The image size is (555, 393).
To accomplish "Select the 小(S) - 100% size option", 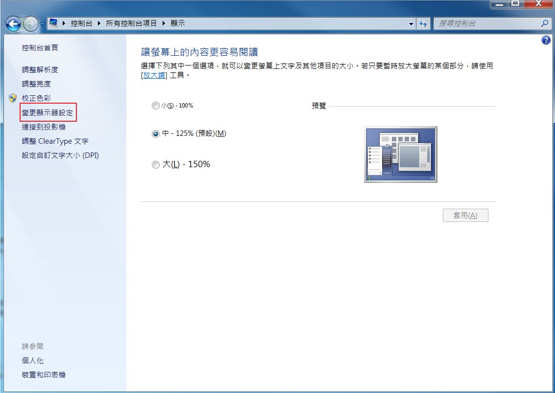I will [156, 105].
